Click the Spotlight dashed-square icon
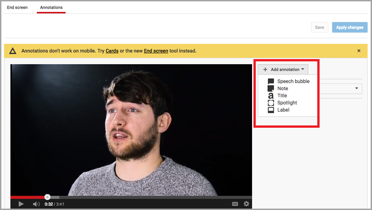The image size is (372, 210). click(271, 103)
